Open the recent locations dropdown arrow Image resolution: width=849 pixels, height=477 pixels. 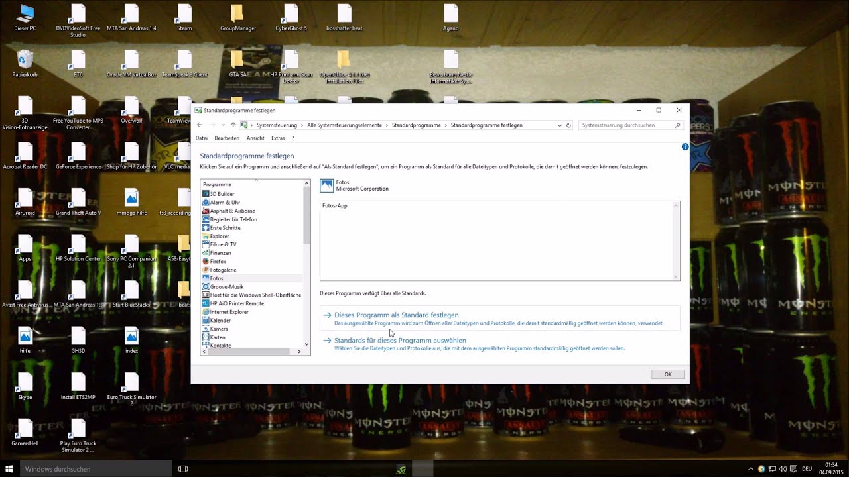223,125
